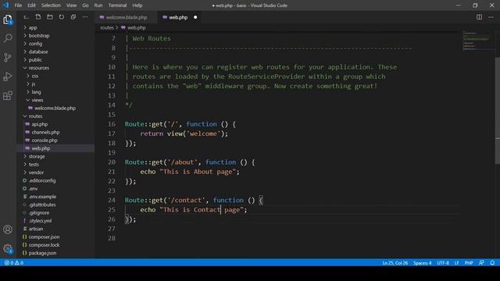Viewport: 500px width, 281px height.
Task: Open the Edit menu
Action: coord(31,5)
